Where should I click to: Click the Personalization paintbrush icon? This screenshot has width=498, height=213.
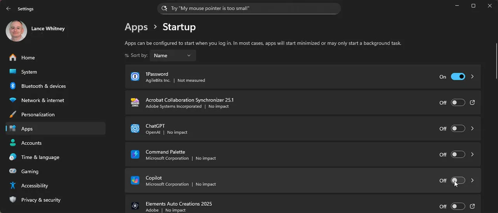point(13,115)
